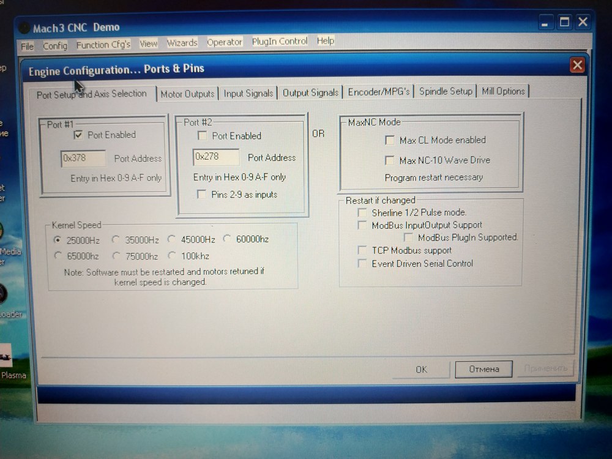Close the Mach3 CNC window
This screenshot has height=459, width=612.
[583, 21]
